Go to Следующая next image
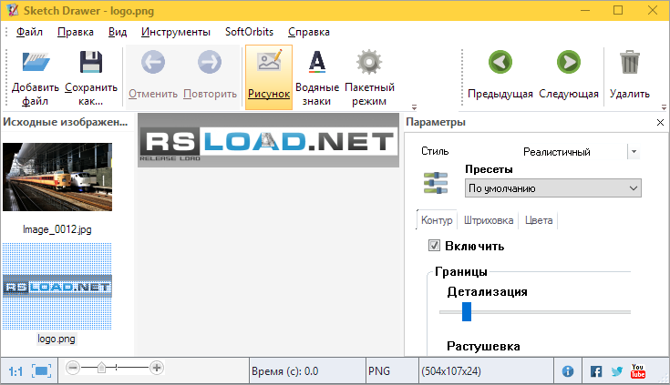670x385 pixels. point(569,62)
